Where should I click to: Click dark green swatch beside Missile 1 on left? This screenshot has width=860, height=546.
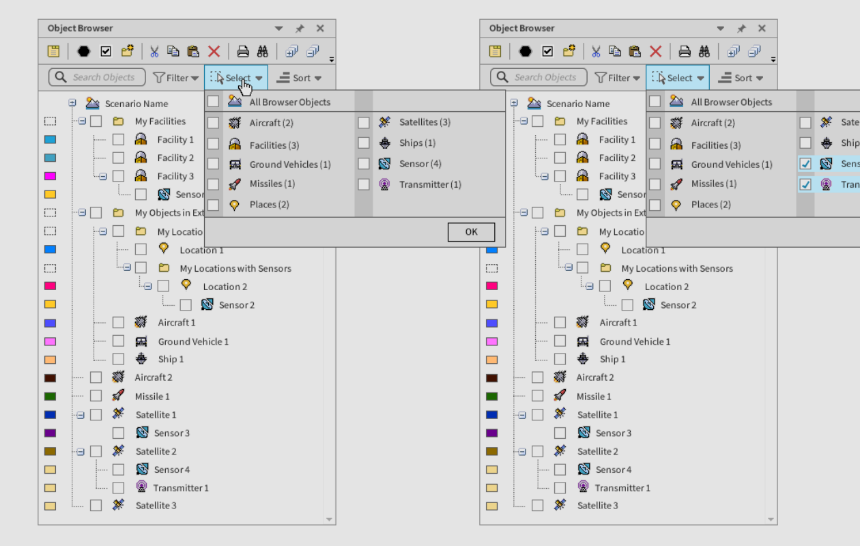50,396
